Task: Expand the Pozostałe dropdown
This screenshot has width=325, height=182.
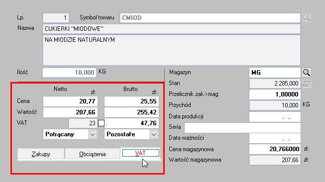Action: coord(154,135)
